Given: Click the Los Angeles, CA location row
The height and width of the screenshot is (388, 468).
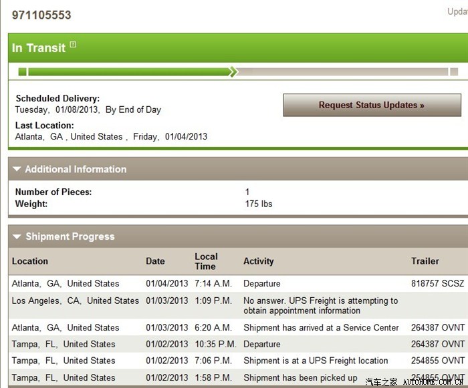Looking at the screenshot, I should coord(75,301).
